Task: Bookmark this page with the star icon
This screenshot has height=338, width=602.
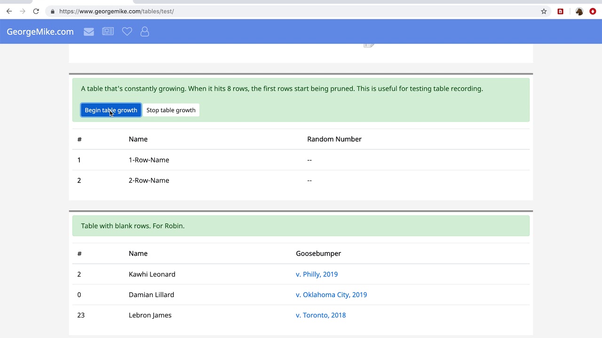Action: 544,11
